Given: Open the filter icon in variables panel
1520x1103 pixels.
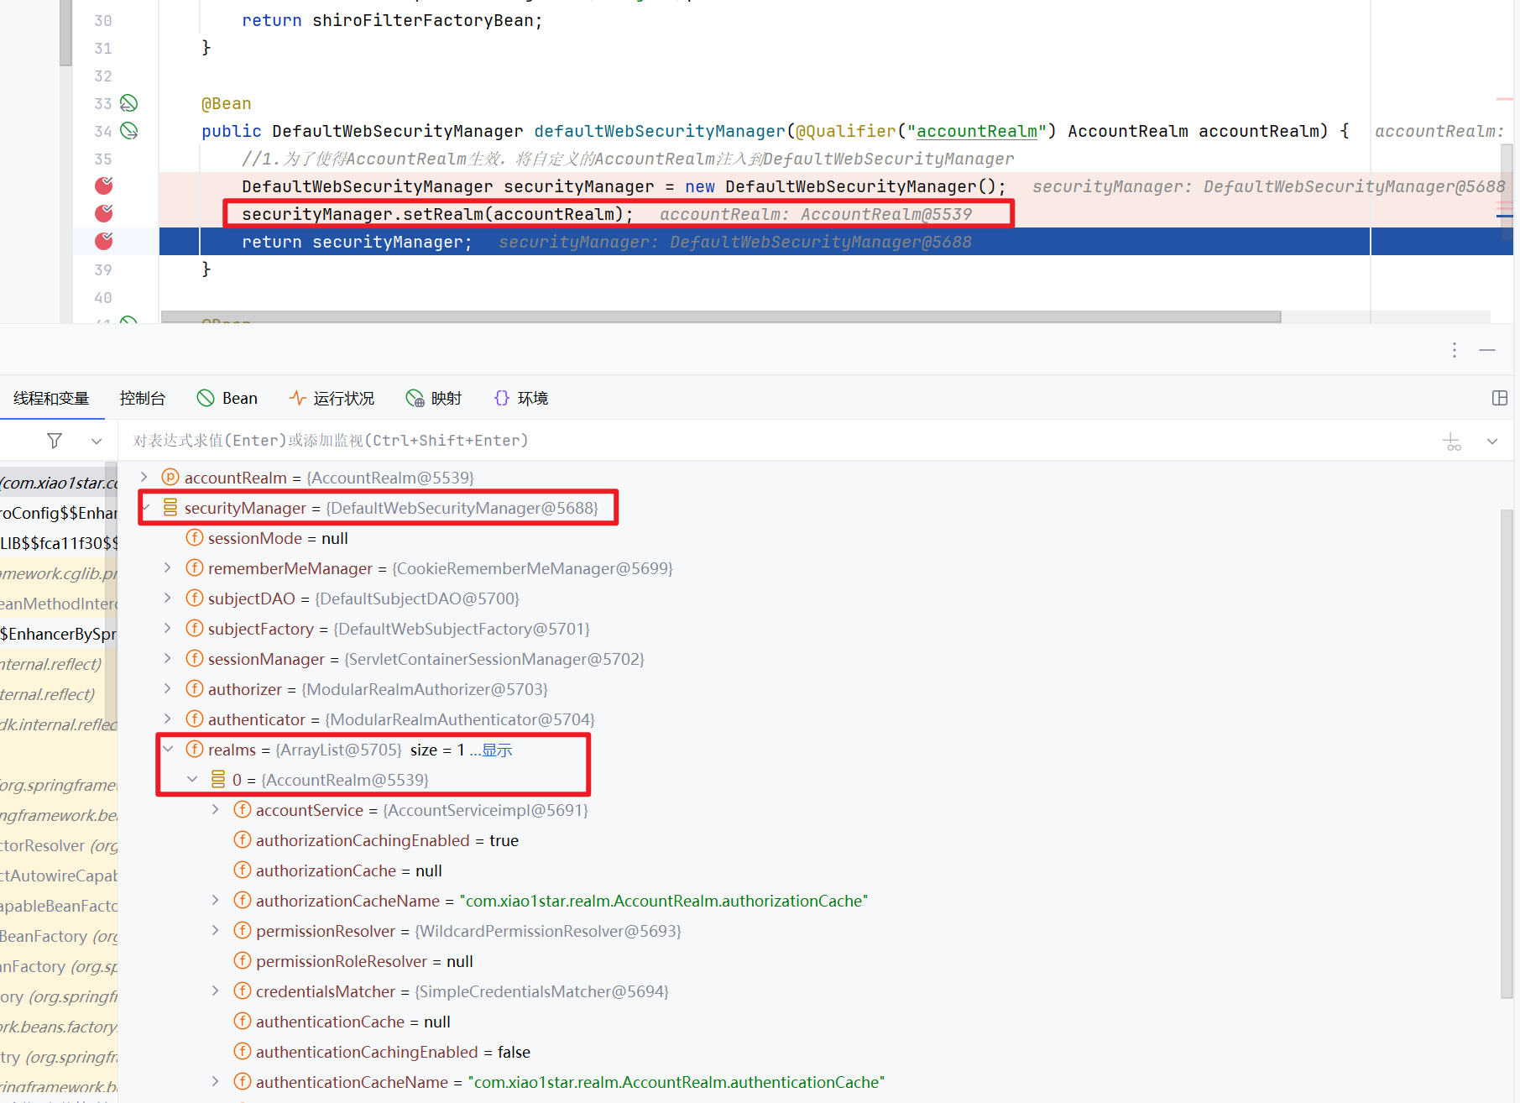Looking at the screenshot, I should (55, 441).
